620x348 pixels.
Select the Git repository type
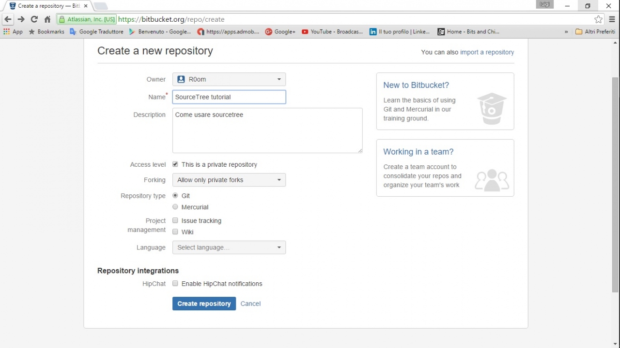(x=175, y=195)
